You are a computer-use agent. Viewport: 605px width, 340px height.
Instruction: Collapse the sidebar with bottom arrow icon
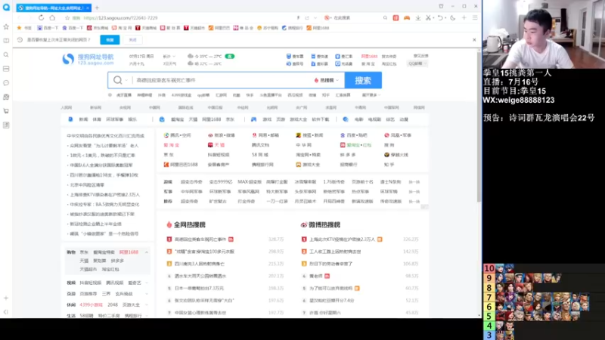coord(6,312)
